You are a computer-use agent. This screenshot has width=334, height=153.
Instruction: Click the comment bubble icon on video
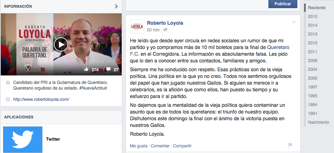coord(108,69)
